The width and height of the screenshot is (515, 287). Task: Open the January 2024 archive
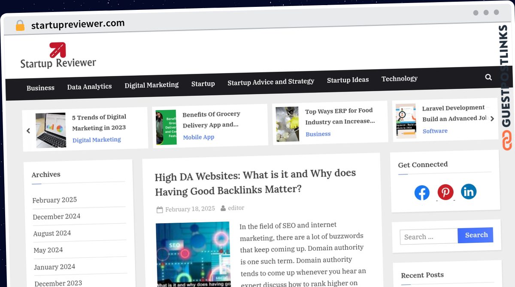click(x=55, y=267)
